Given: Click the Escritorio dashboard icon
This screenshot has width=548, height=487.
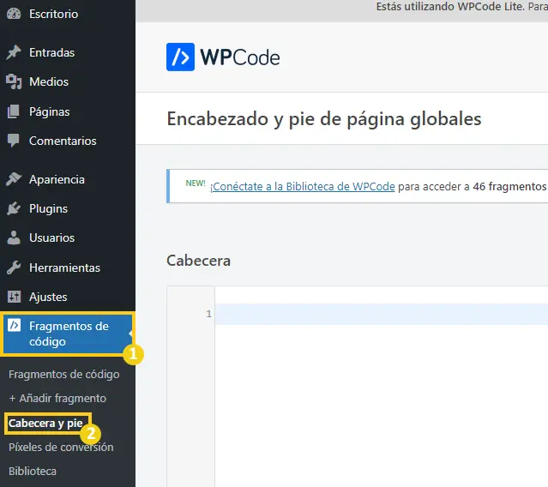Looking at the screenshot, I should pos(14,14).
